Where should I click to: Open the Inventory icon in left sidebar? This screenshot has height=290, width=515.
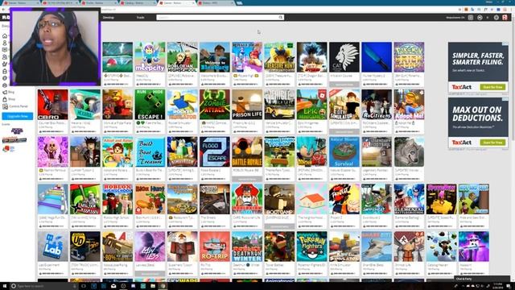pos(5,71)
